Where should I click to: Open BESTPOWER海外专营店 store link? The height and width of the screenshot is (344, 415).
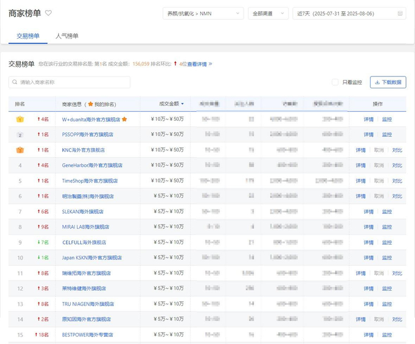(x=87, y=335)
